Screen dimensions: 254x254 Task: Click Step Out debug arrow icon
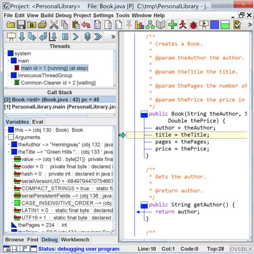tap(43, 37)
